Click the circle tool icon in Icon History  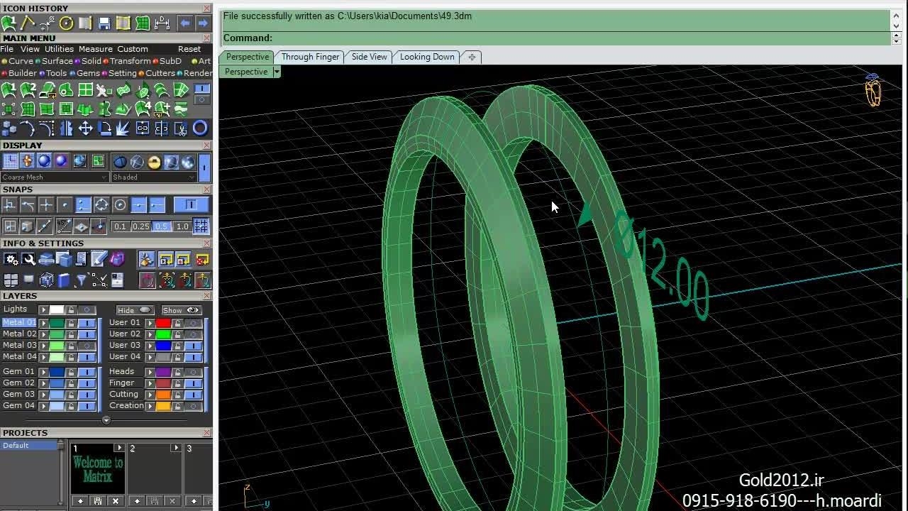tap(66, 23)
